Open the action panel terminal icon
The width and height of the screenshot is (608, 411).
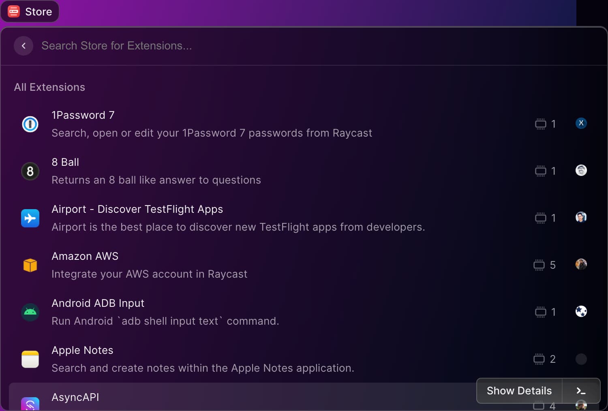coord(581,391)
